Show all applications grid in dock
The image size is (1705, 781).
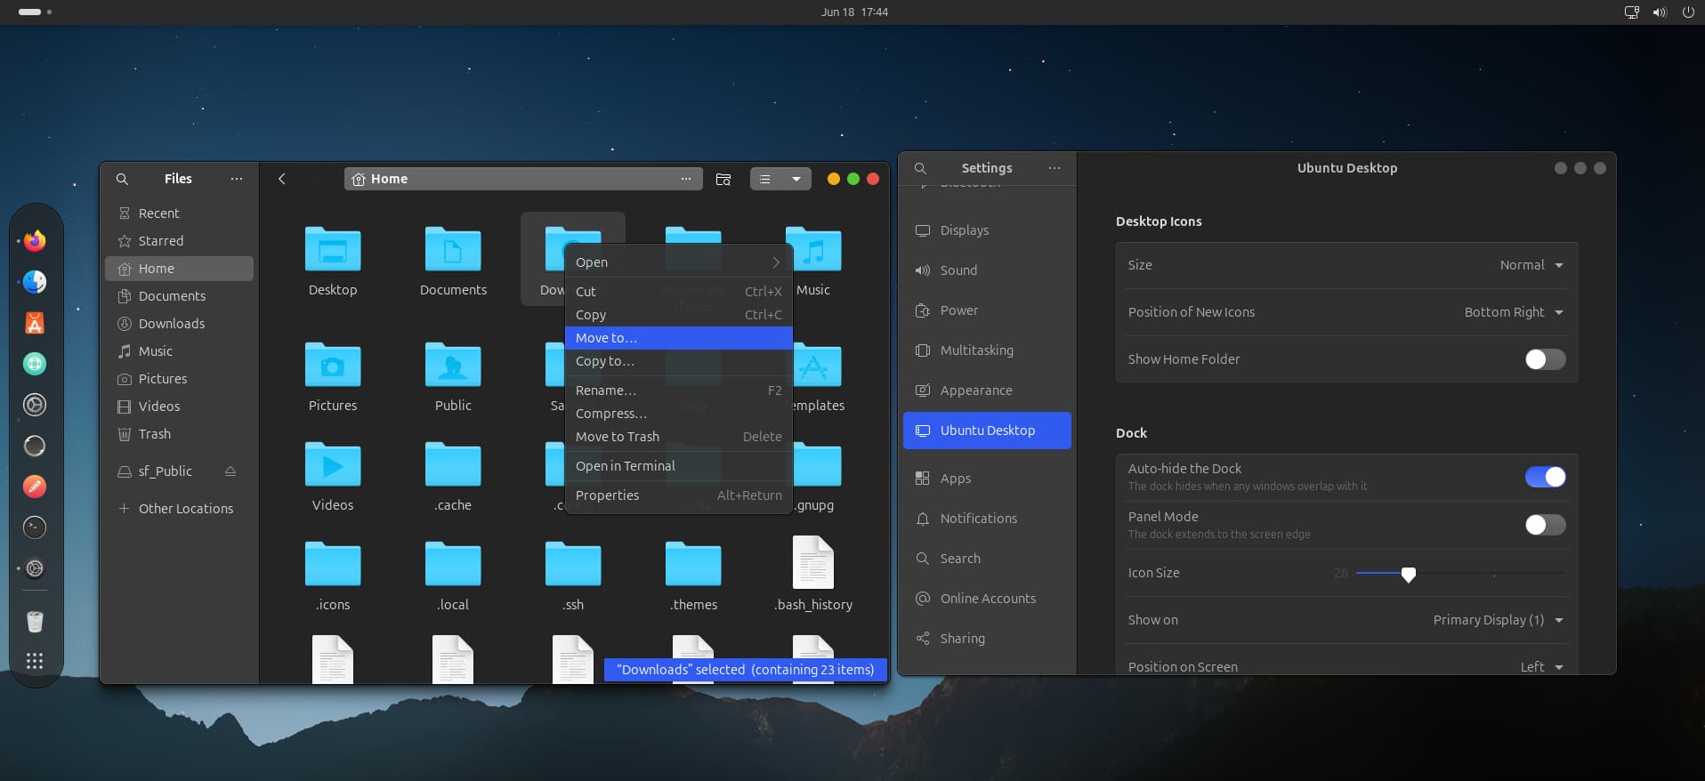35,661
